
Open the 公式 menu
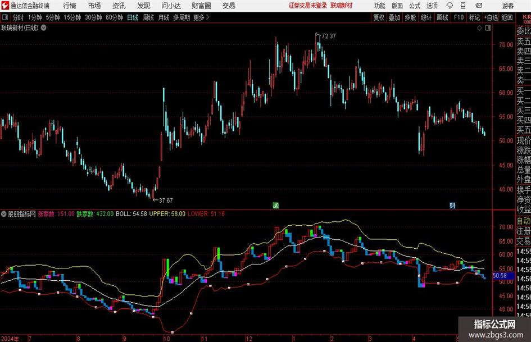415,6
